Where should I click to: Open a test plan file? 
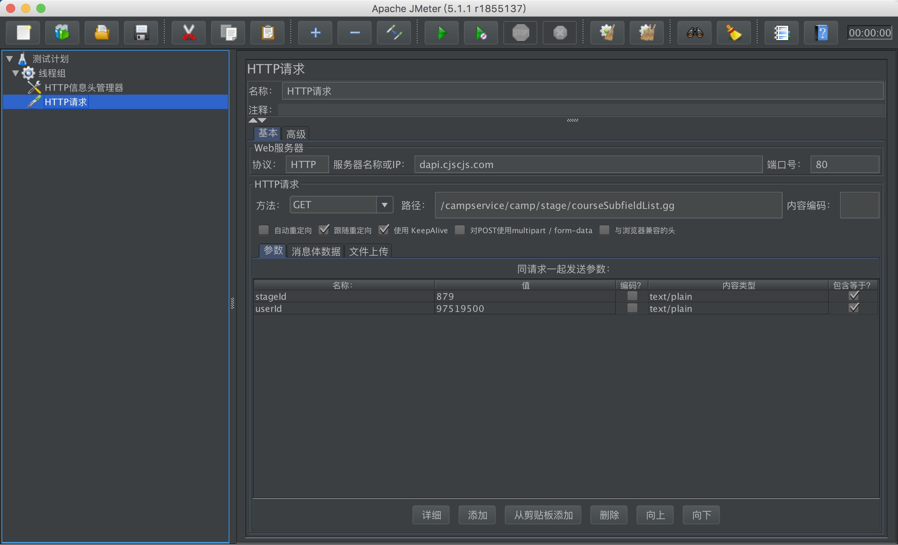(102, 33)
